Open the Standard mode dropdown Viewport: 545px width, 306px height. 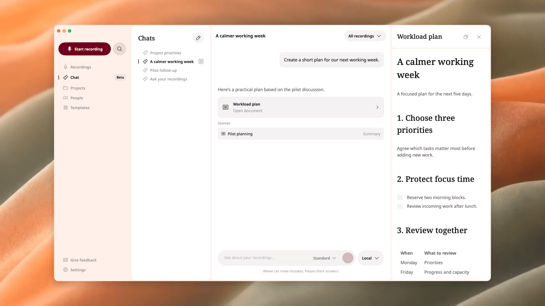[324, 258]
